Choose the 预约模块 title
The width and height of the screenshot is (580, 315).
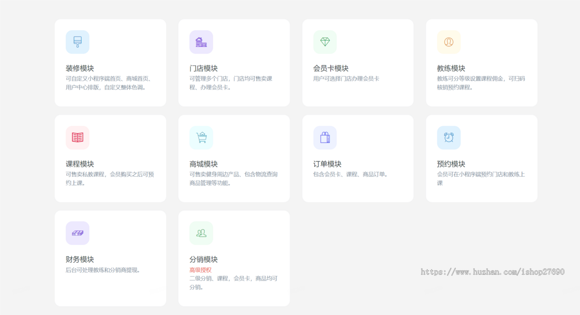451,164
